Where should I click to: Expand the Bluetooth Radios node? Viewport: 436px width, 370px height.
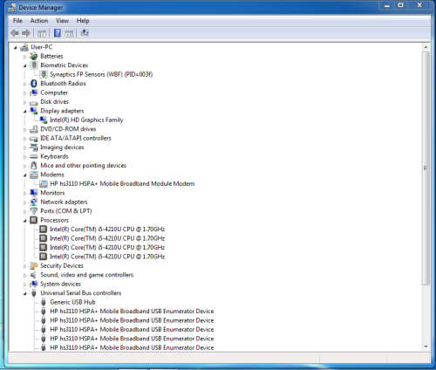point(25,84)
